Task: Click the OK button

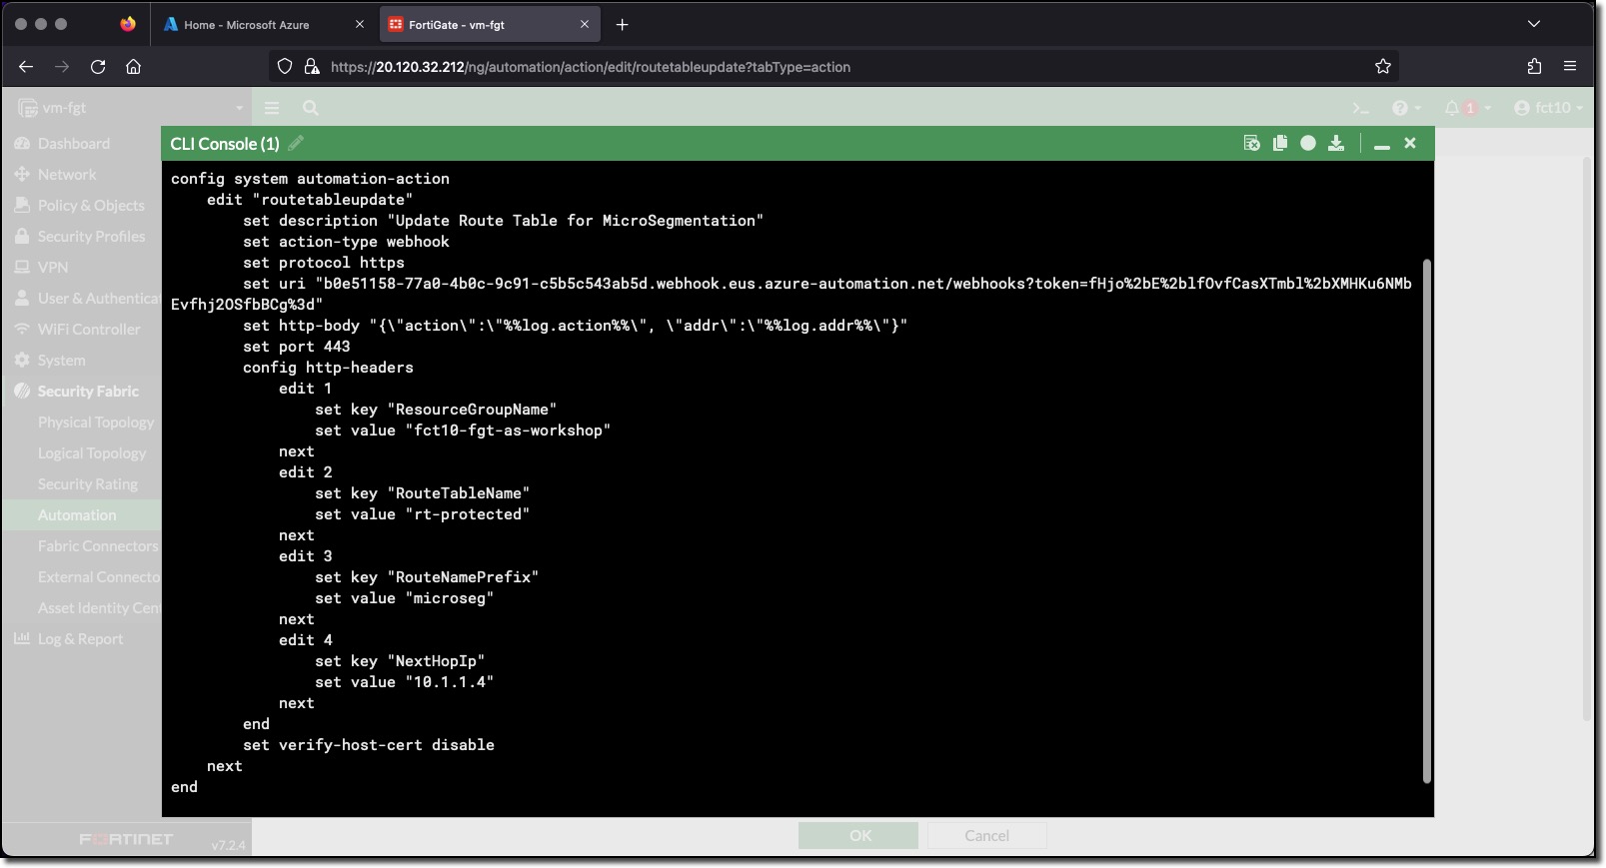Action: 859,836
